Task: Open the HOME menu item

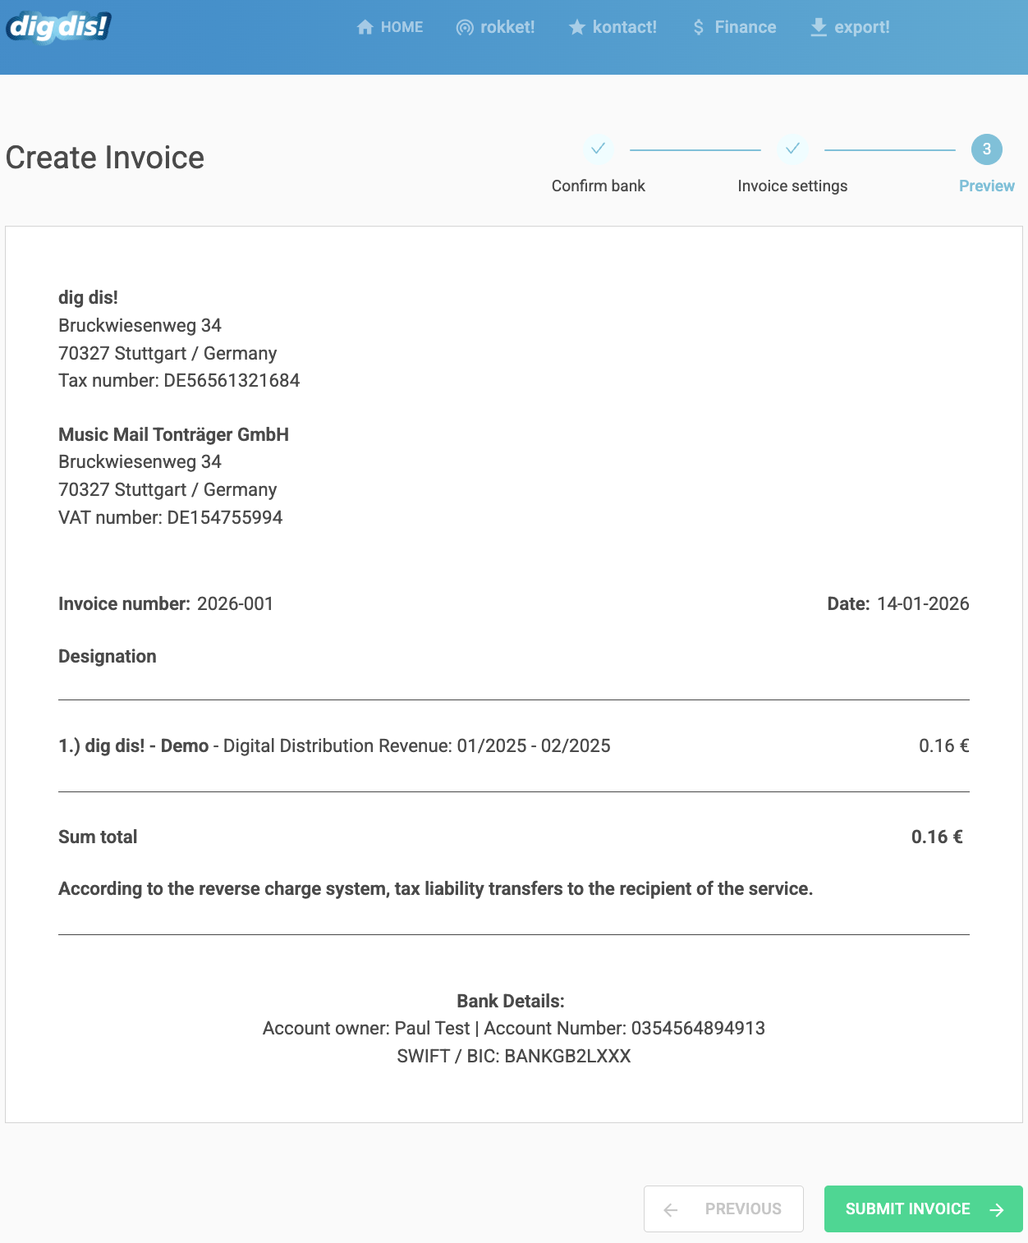Action: pos(390,27)
